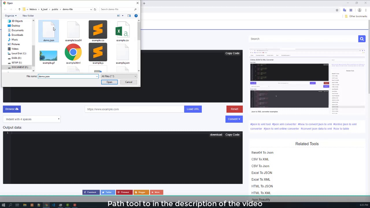Screen dimensions: 370x208
Task: Open the Organize menu
Action: (11, 16)
